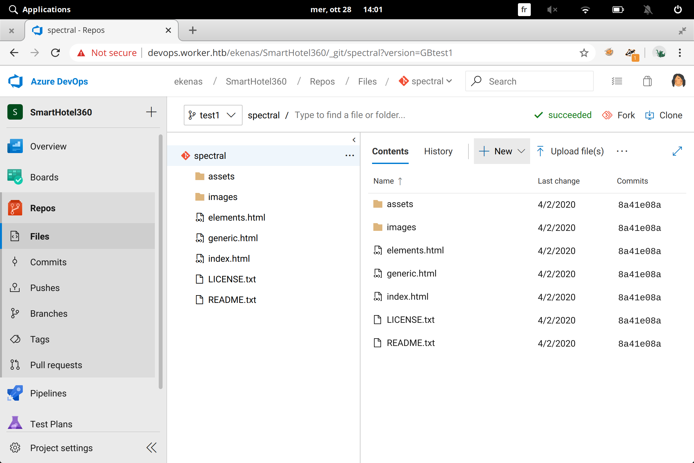Screen dimensions: 694x463
Task: Click the user profile avatar
Action: coord(678,81)
